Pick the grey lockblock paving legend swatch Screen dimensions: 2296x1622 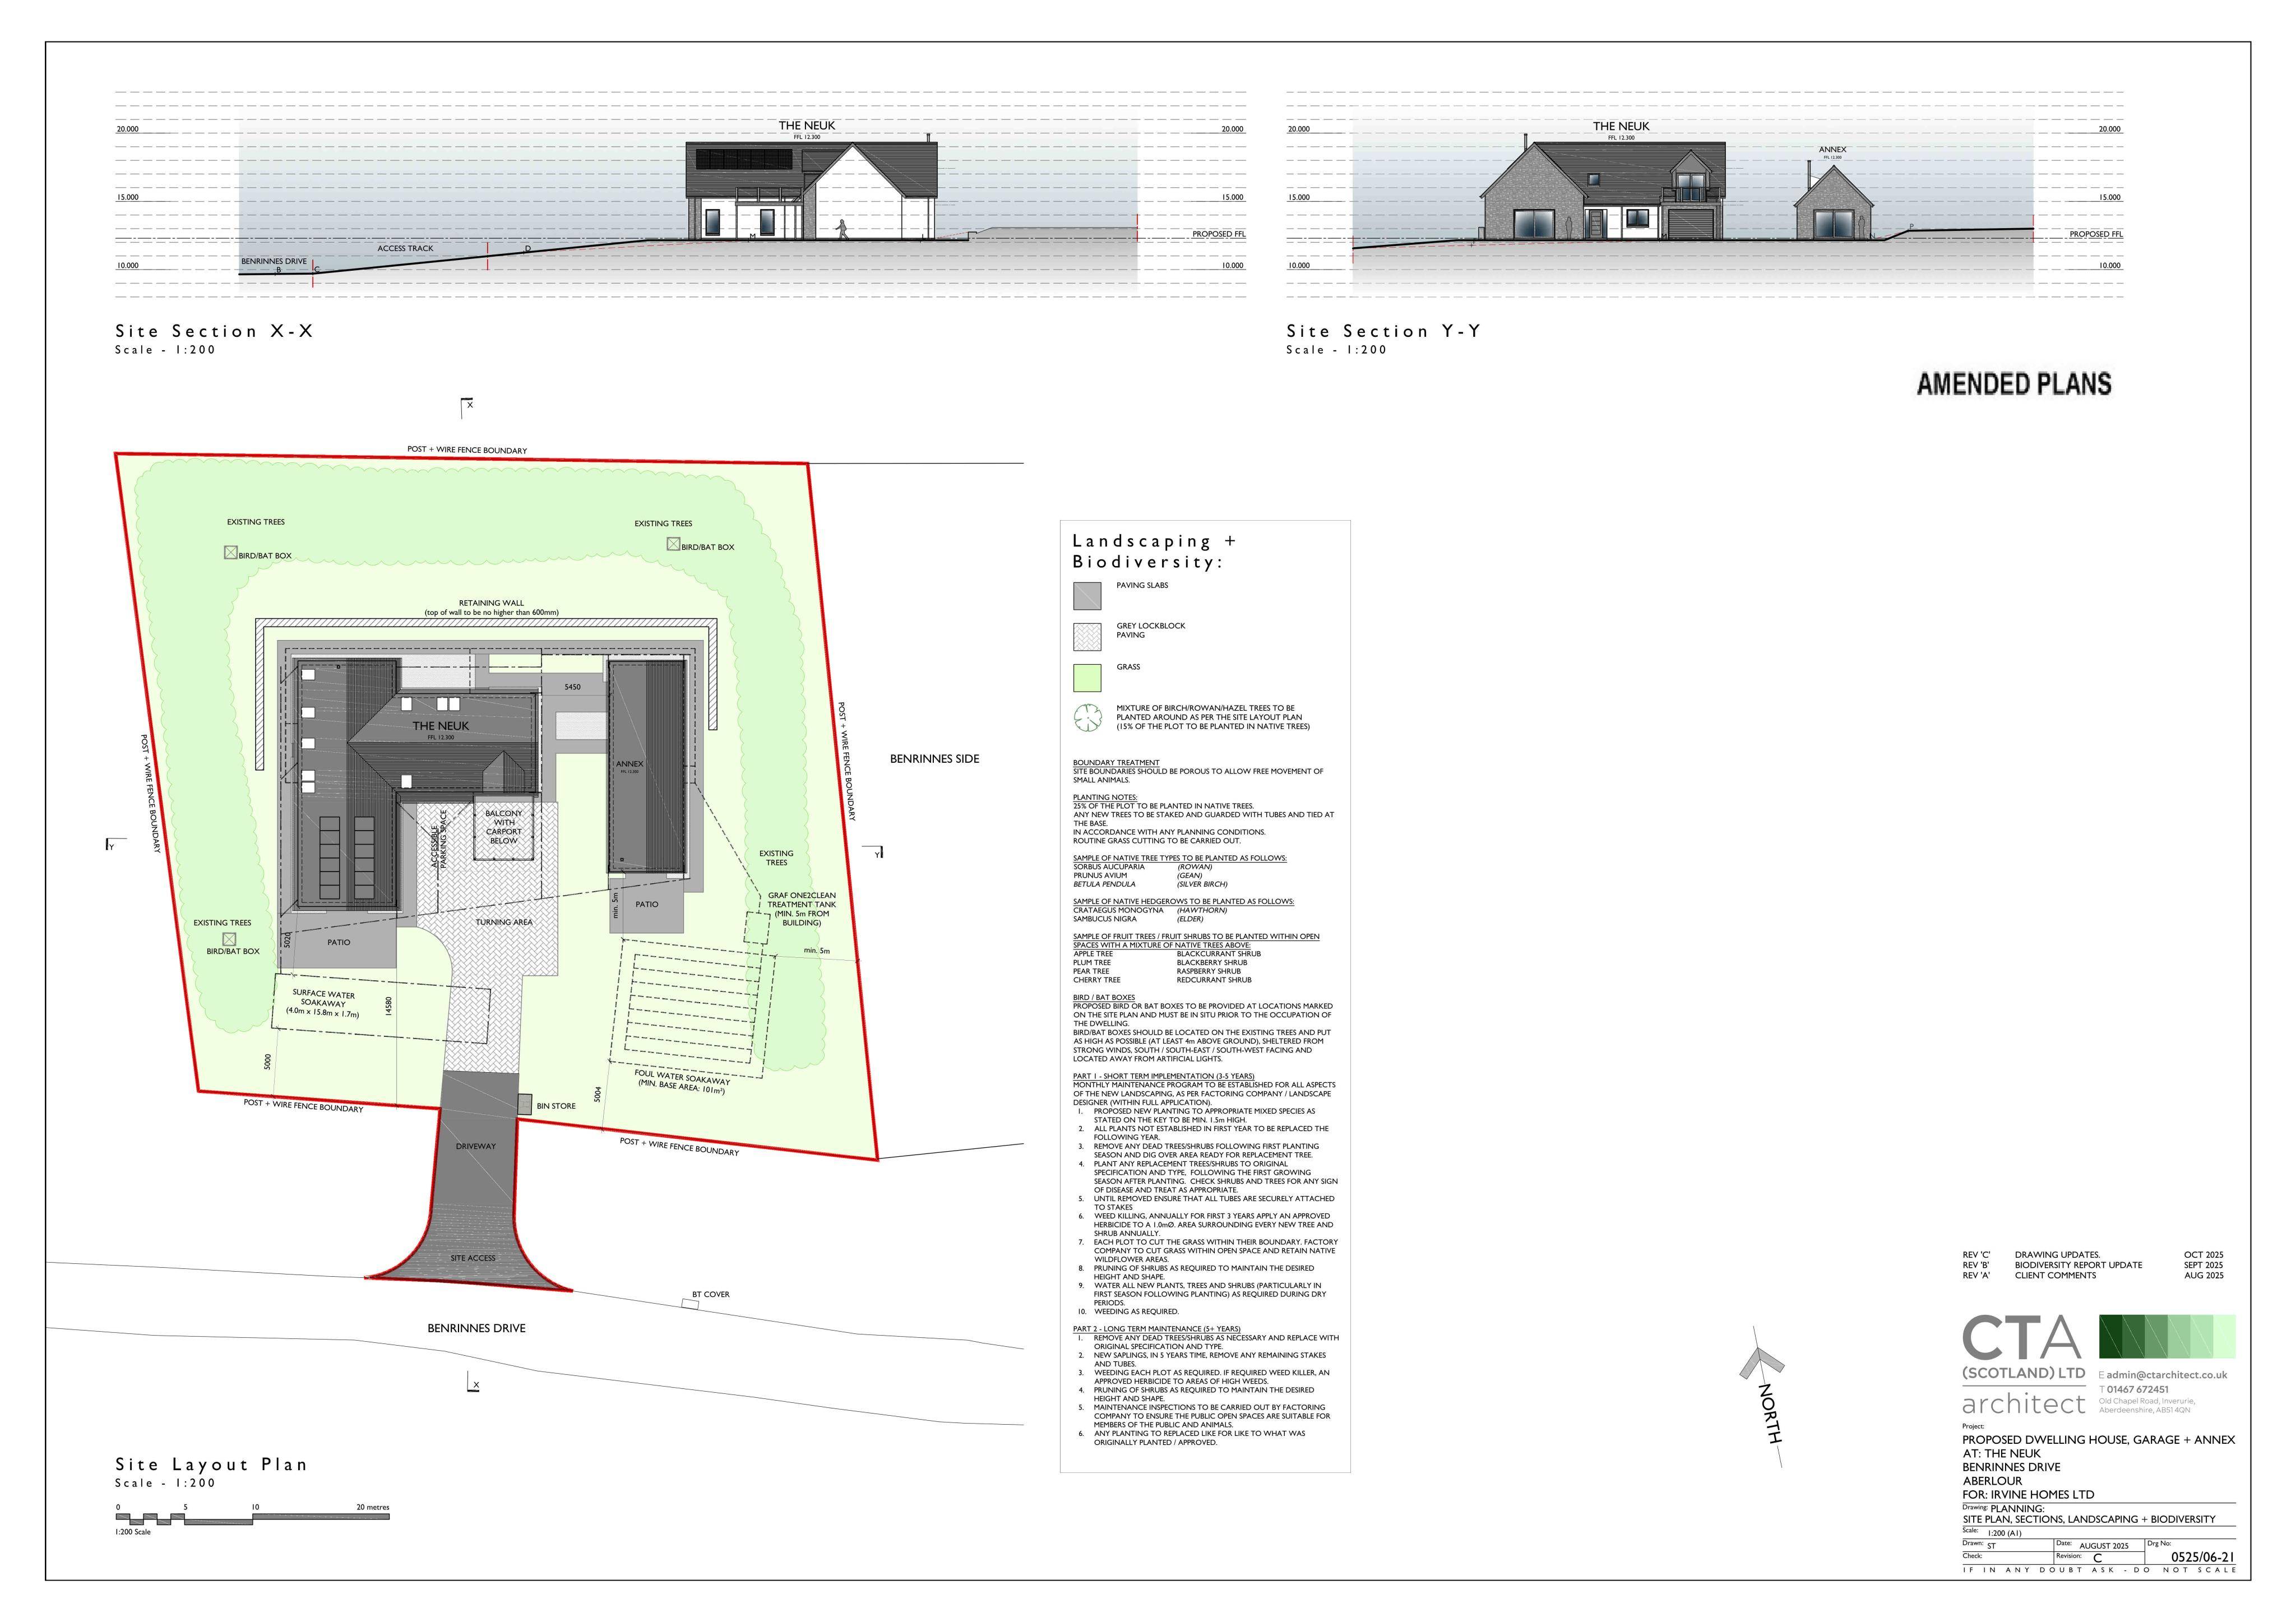(x=1087, y=637)
